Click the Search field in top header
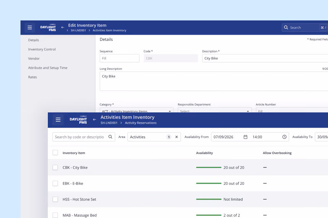 click(x=305, y=28)
